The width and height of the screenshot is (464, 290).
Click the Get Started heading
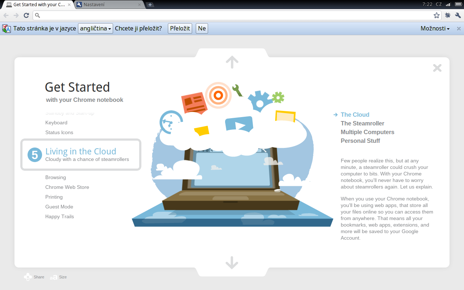(77, 87)
